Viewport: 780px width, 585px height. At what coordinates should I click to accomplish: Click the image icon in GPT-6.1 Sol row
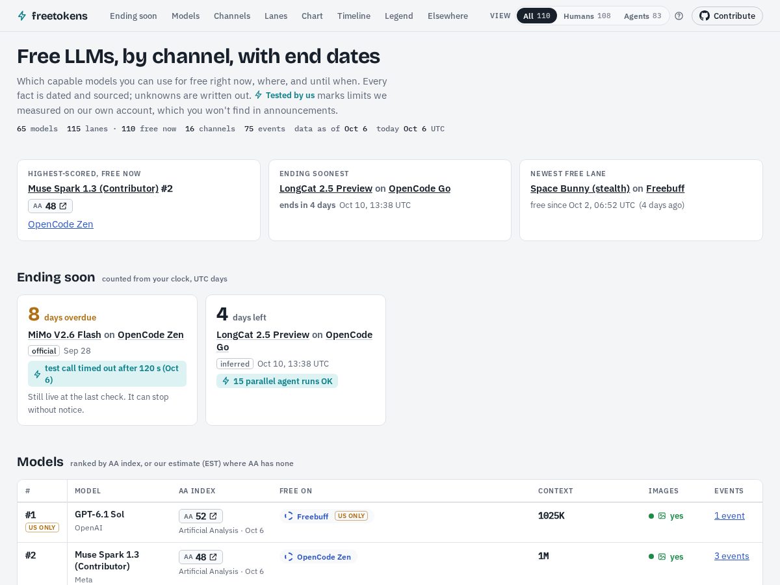point(662,516)
